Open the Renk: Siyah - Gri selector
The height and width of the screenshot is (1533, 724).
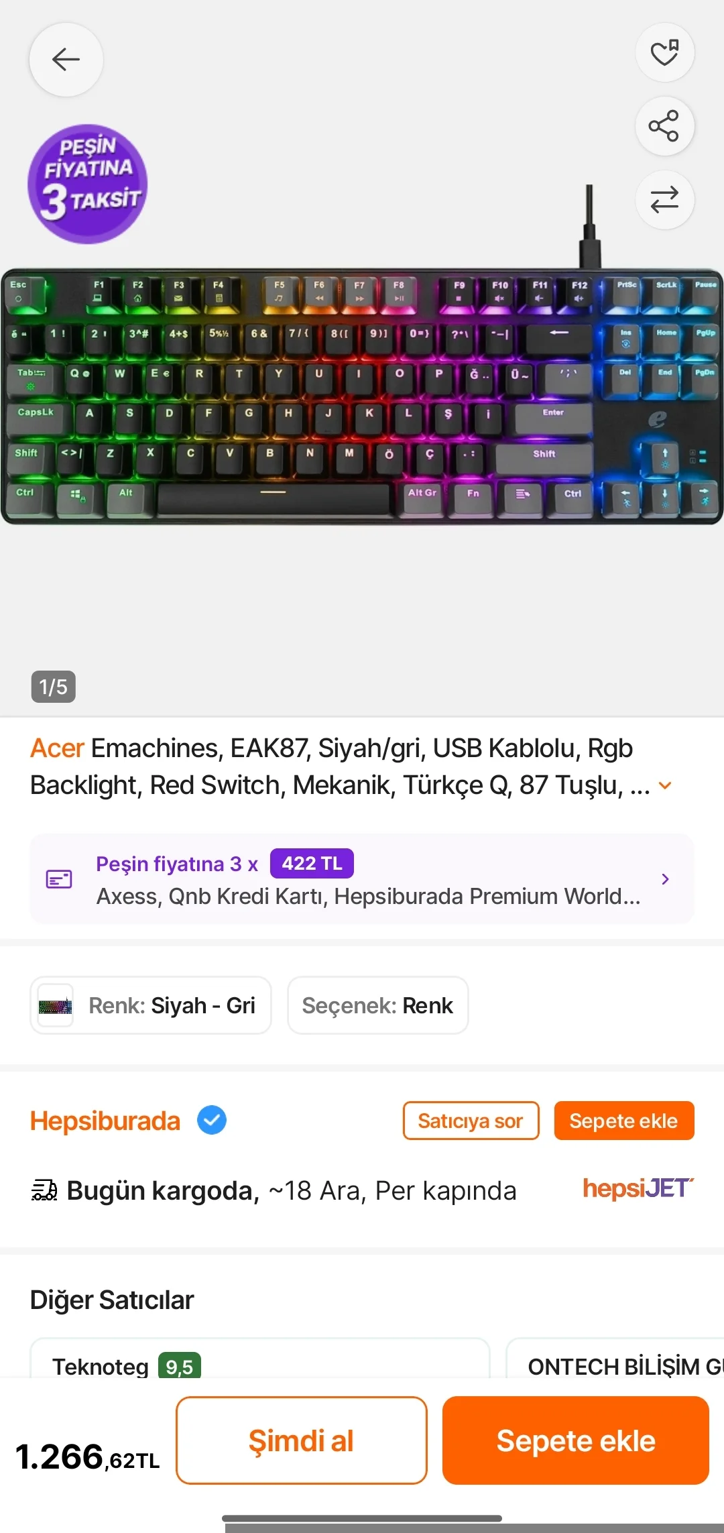(x=151, y=1005)
